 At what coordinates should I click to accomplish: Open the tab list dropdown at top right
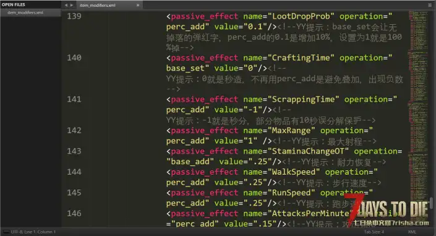[430, 5]
